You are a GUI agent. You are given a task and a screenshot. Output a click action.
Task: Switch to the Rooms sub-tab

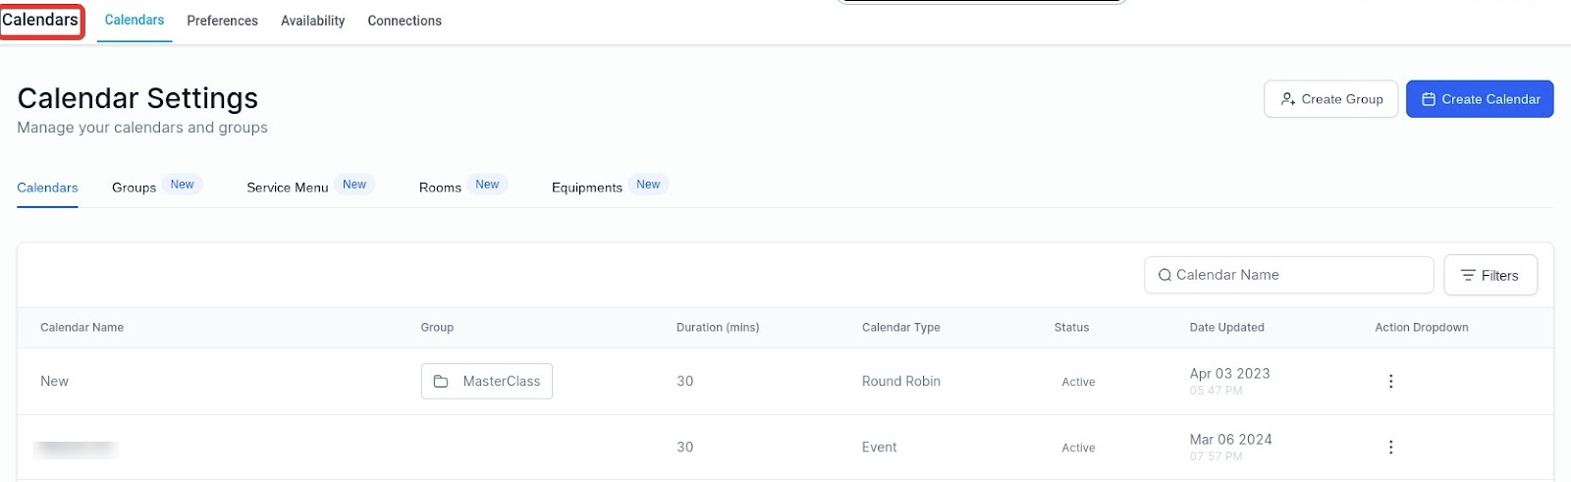[x=440, y=187]
